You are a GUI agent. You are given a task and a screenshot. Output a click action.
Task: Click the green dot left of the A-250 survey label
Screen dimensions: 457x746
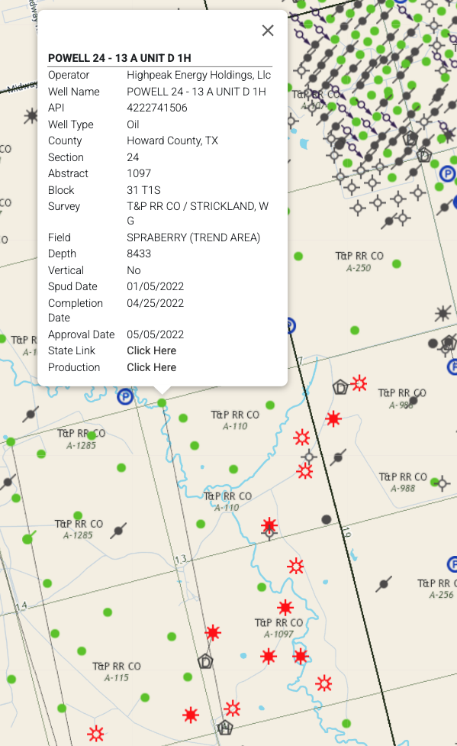tap(298, 257)
